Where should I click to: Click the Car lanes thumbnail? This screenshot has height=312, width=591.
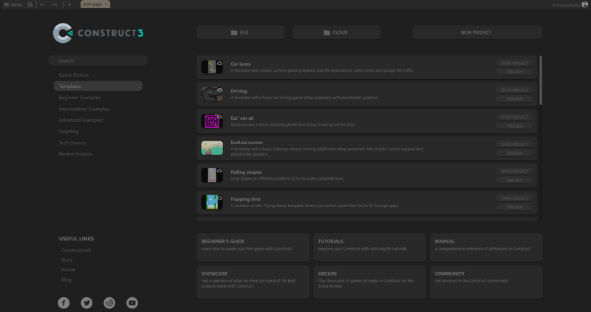[212, 67]
